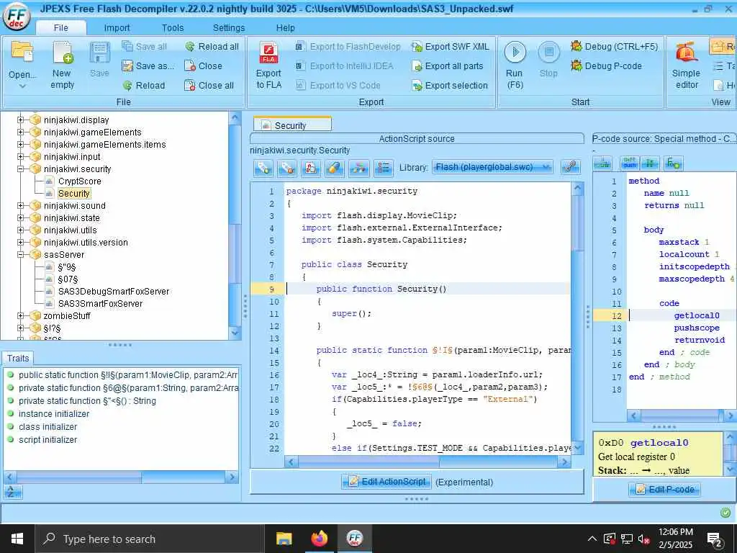Create a New empty file
The image size is (737, 553).
point(62,66)
